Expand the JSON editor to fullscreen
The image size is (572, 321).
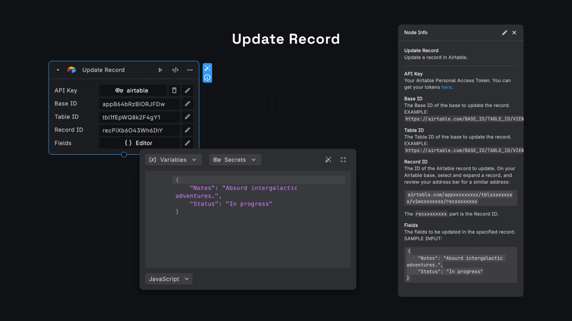(x=343, y=160)
